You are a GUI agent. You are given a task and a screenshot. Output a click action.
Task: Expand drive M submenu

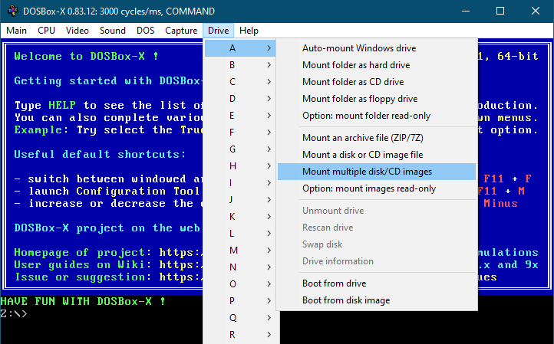(240, 251)
